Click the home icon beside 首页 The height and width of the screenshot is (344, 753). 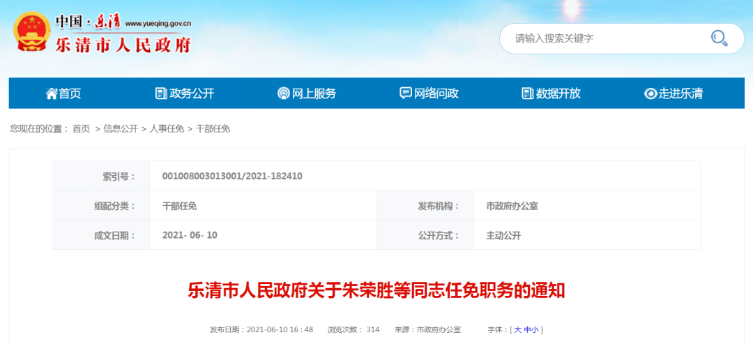pyautogui.click(x=52, y=94)
